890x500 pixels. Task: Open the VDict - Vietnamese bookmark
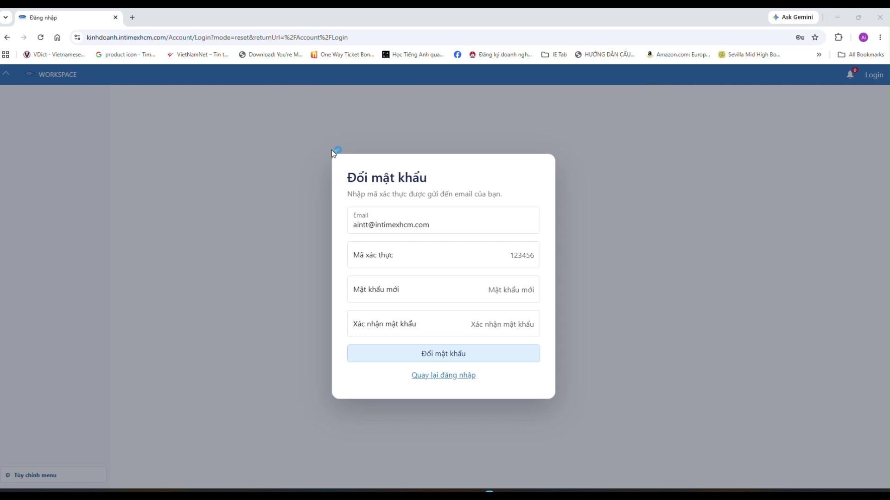tap(54, 55)
